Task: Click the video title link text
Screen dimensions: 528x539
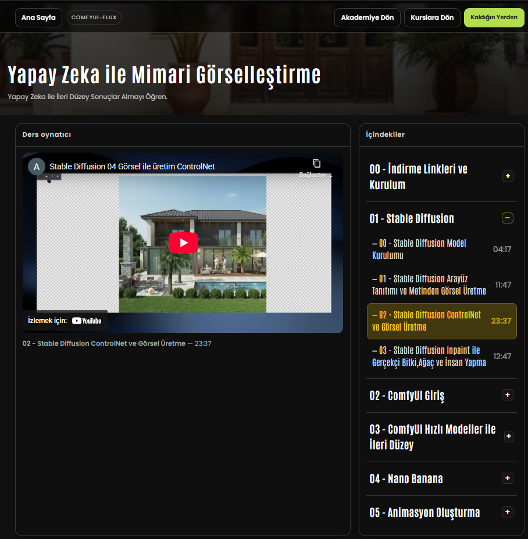Action: click(132, 166)
